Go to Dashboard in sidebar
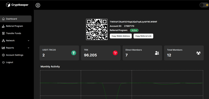The image size is (209, 99). [16, 19]
